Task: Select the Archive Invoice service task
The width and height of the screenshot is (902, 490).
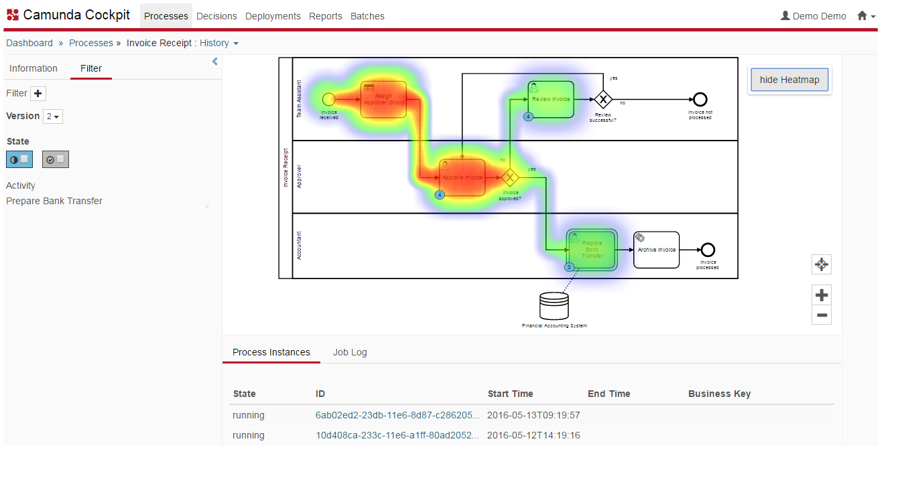Action: pyautogui.click(x=656, y=250)
